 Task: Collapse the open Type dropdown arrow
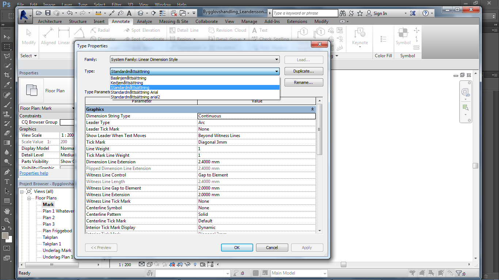coord(277,71)
